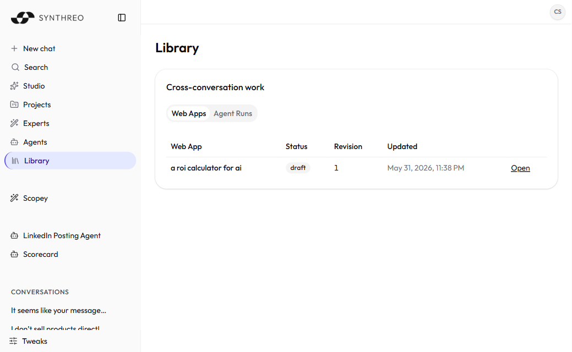Click the sparkle icon beside Studio

click(x=14, y=86)
